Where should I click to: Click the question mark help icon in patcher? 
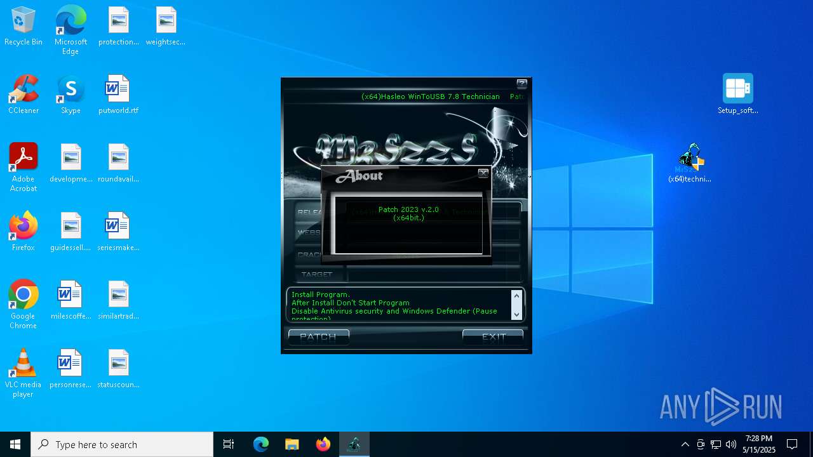[521, 83]
